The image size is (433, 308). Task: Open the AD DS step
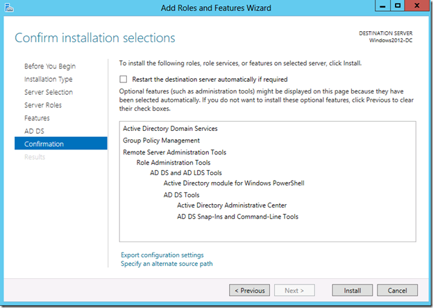[34, 131]
